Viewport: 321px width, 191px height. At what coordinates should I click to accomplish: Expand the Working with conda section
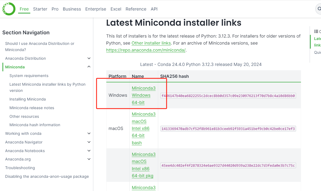(89, 133)
